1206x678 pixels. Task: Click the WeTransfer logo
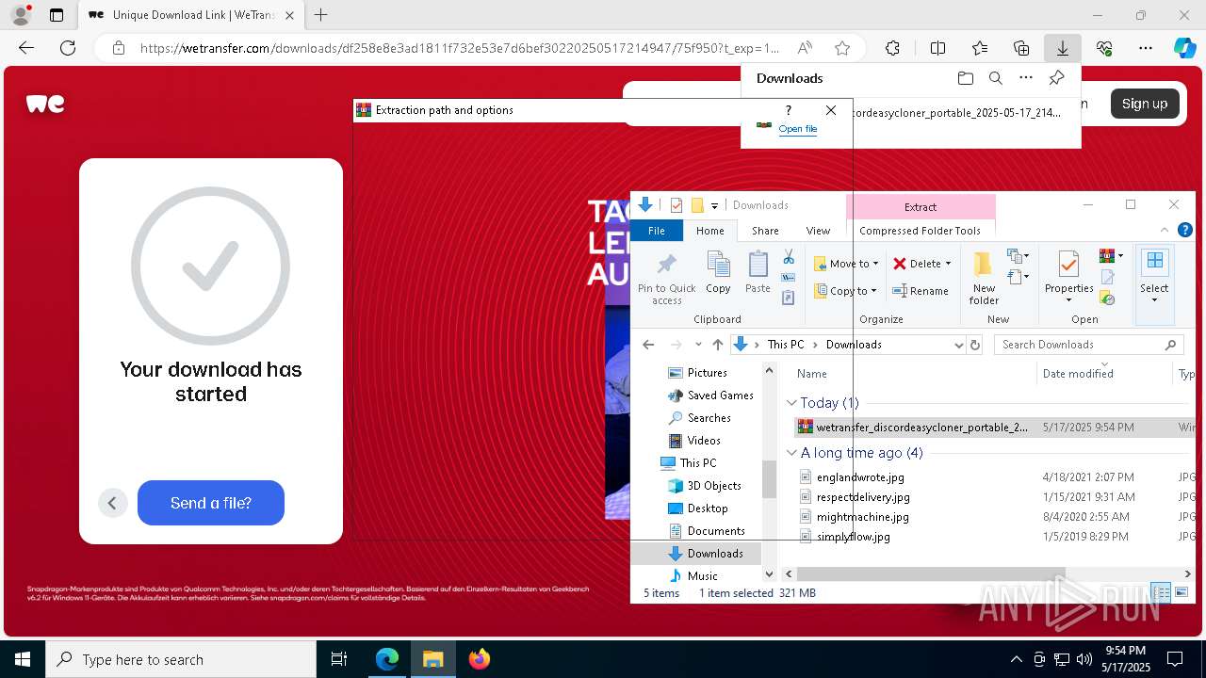[x=45, y=104]
